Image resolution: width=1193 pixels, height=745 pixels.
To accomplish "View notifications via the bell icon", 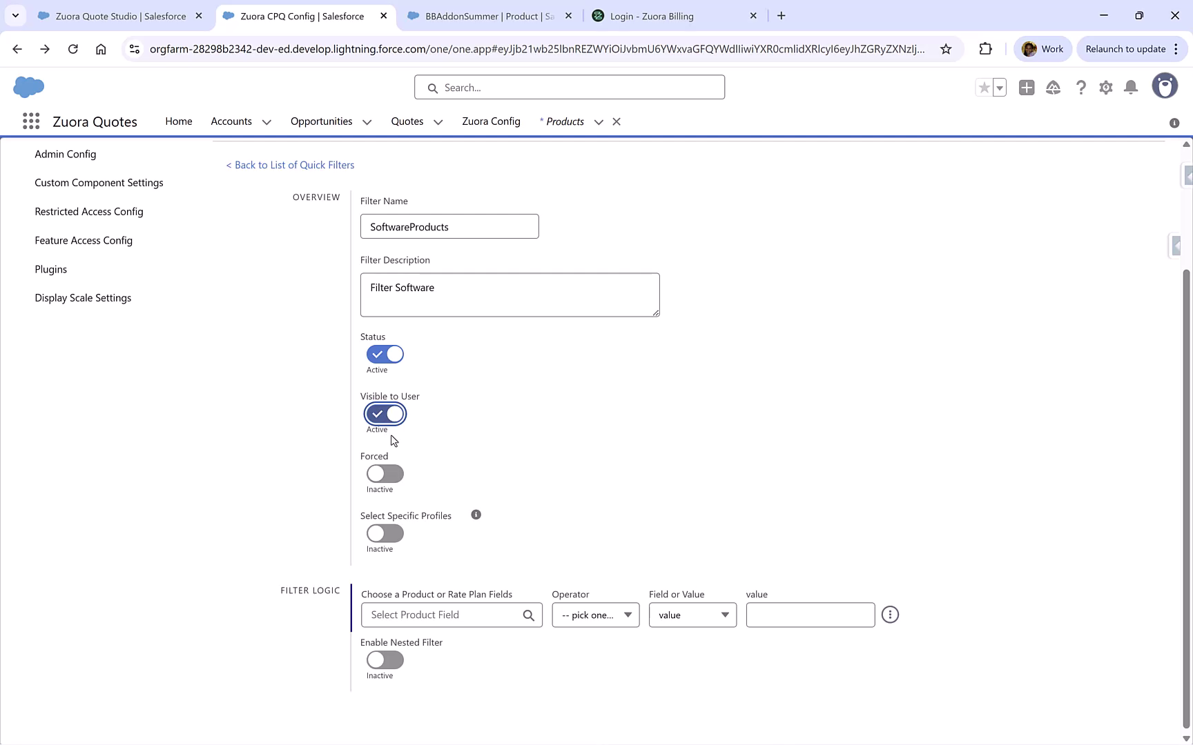I will (x=1131, y=88).
